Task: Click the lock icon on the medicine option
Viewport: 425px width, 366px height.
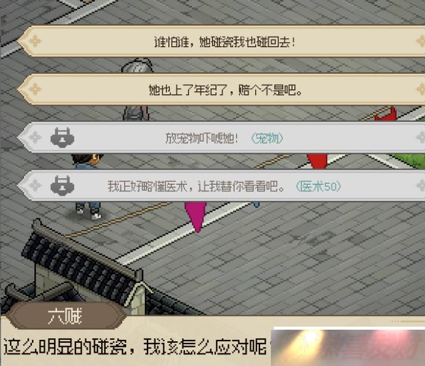Action: pos(62,186)
